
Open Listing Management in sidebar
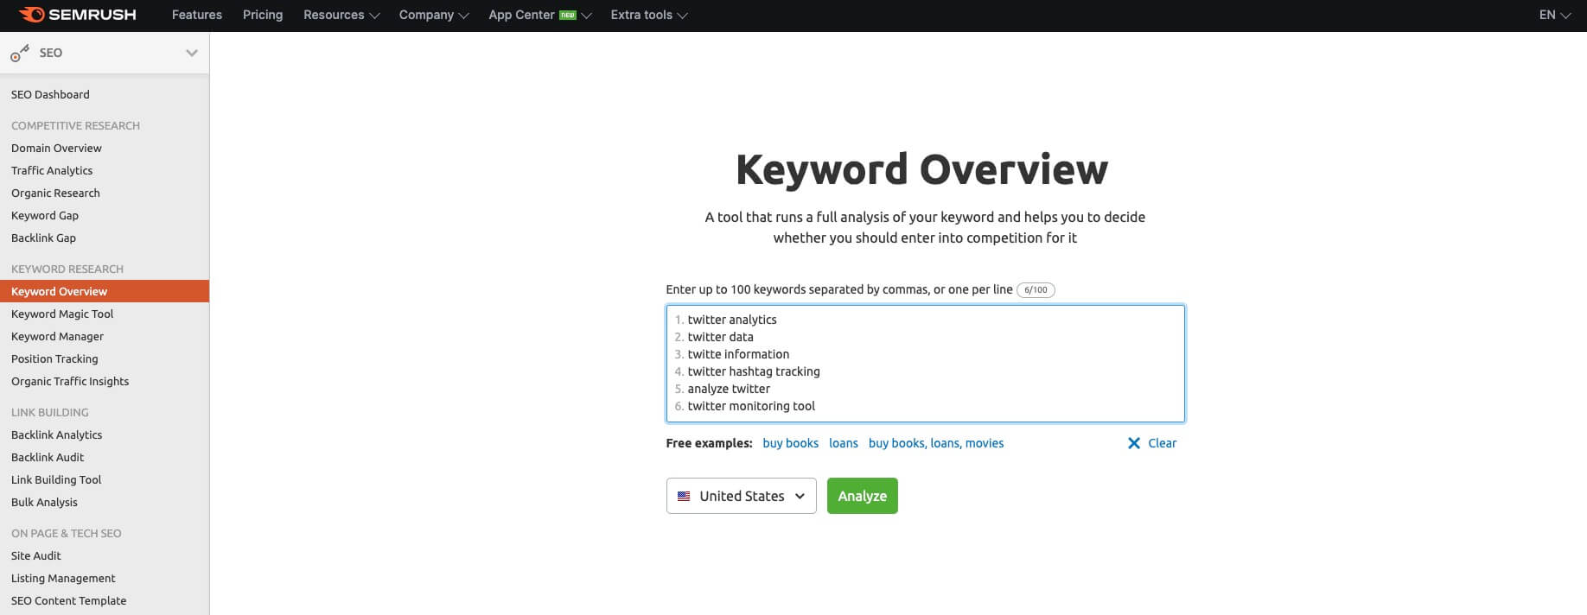point(63,578)
